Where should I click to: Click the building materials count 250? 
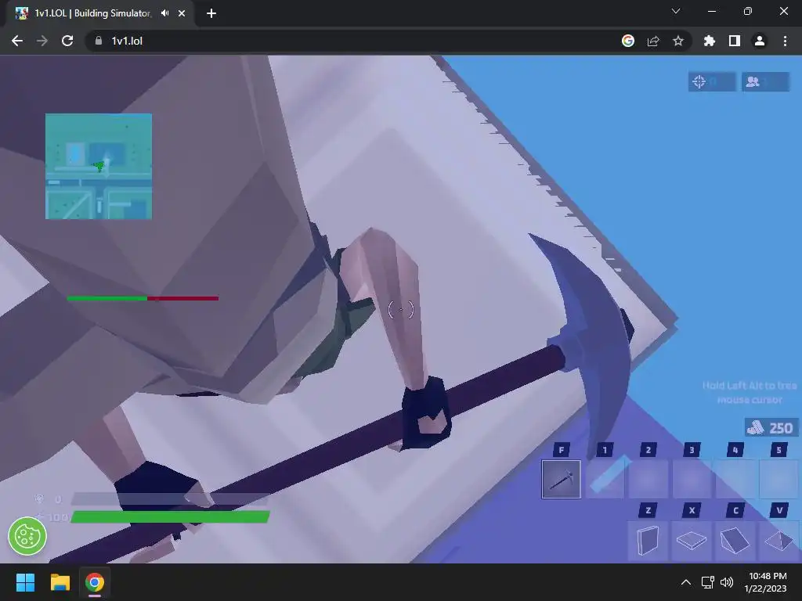coord(771,428)
